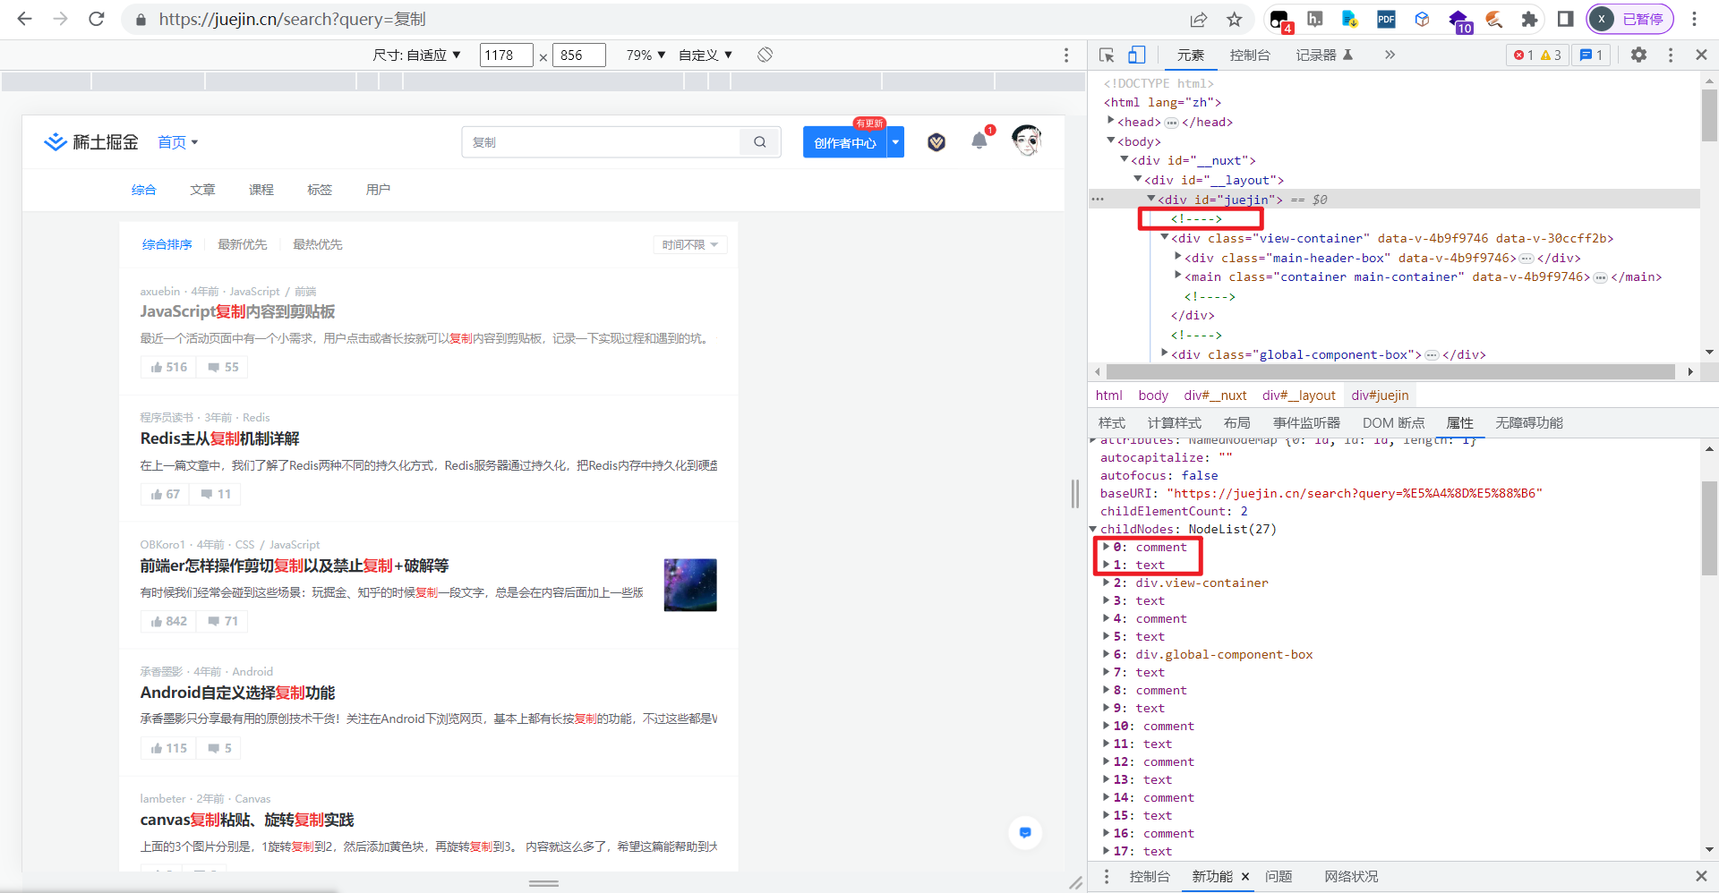Screen dimensions: 1719x893
Task: Select the 事件监听器 tab
Action: tap(1306, 422)
